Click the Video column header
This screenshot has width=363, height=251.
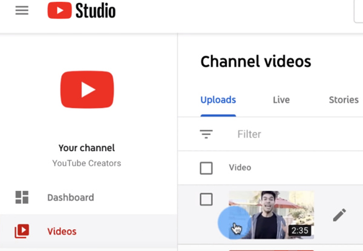click(240, 168)
